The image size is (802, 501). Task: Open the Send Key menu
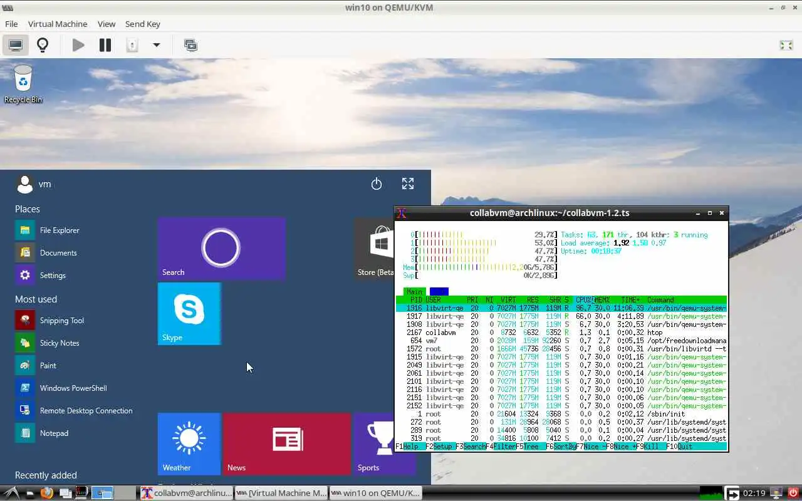(x=143, y=24)
